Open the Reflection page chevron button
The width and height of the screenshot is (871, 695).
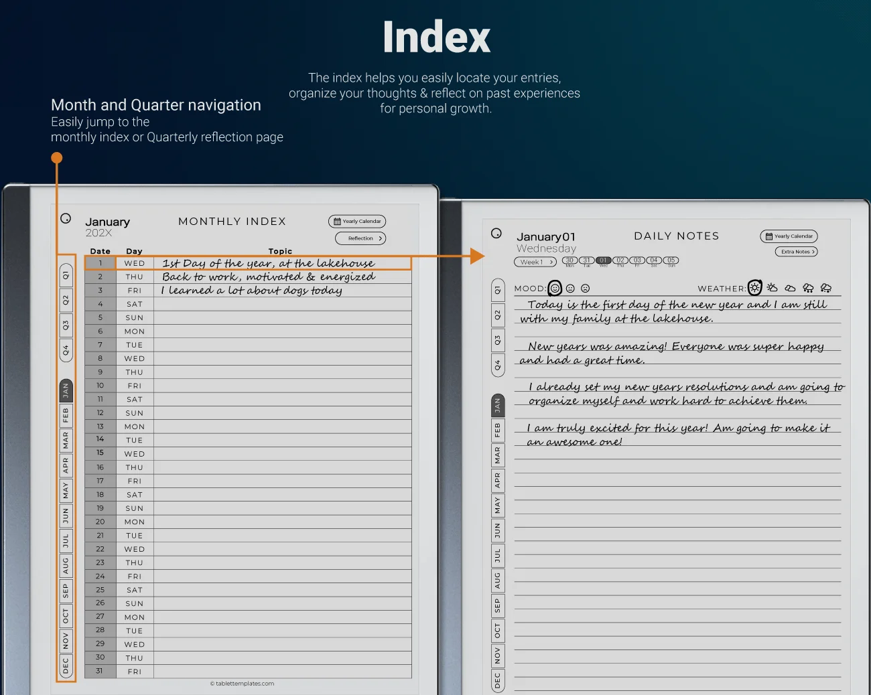click(x=360, y=238)
